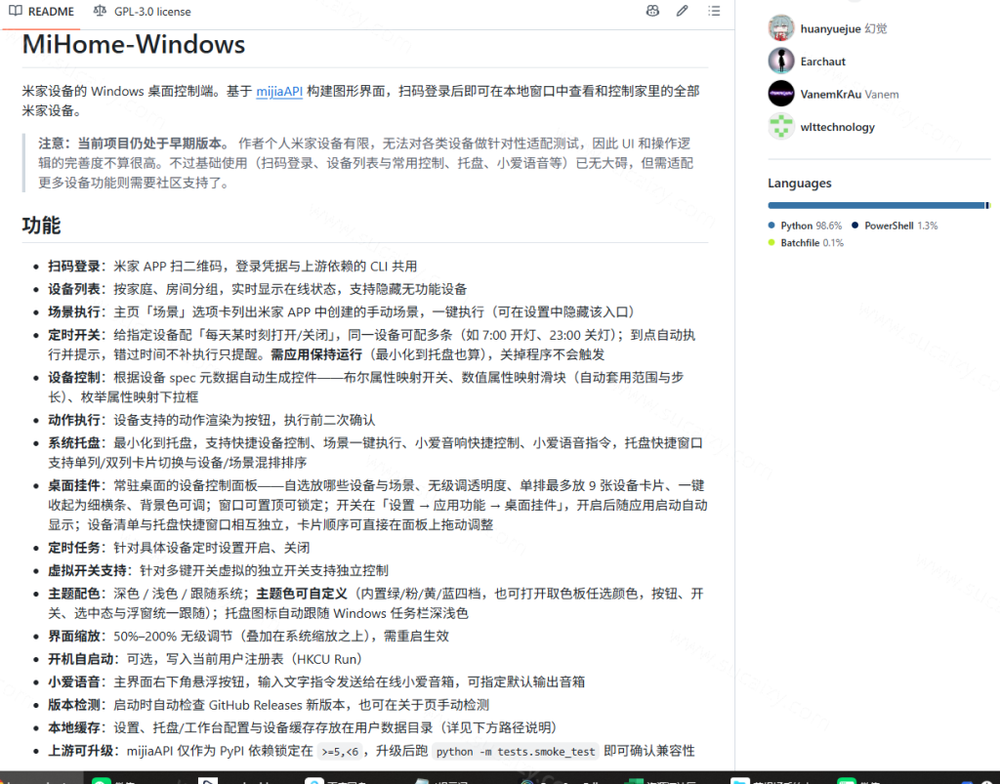Screen dimensions: 1000x784
Task: Click the scales icon beside GPL-3.0 license
Action: tap(100, 11)
